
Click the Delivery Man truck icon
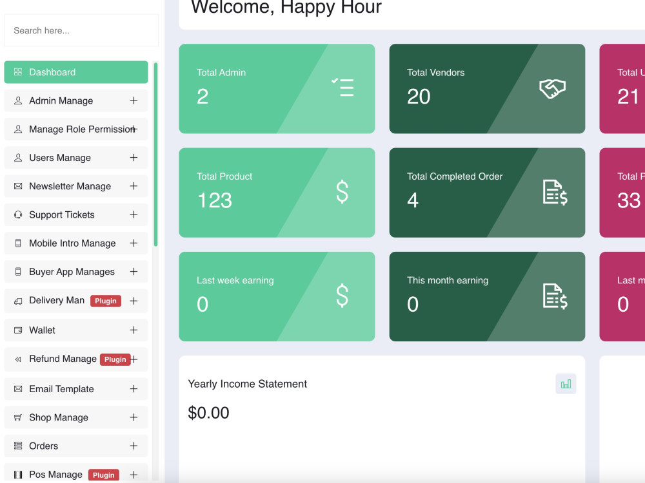(x=17, y=301)
